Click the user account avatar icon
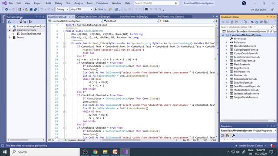Screen dimensions: 278x156 244,3
